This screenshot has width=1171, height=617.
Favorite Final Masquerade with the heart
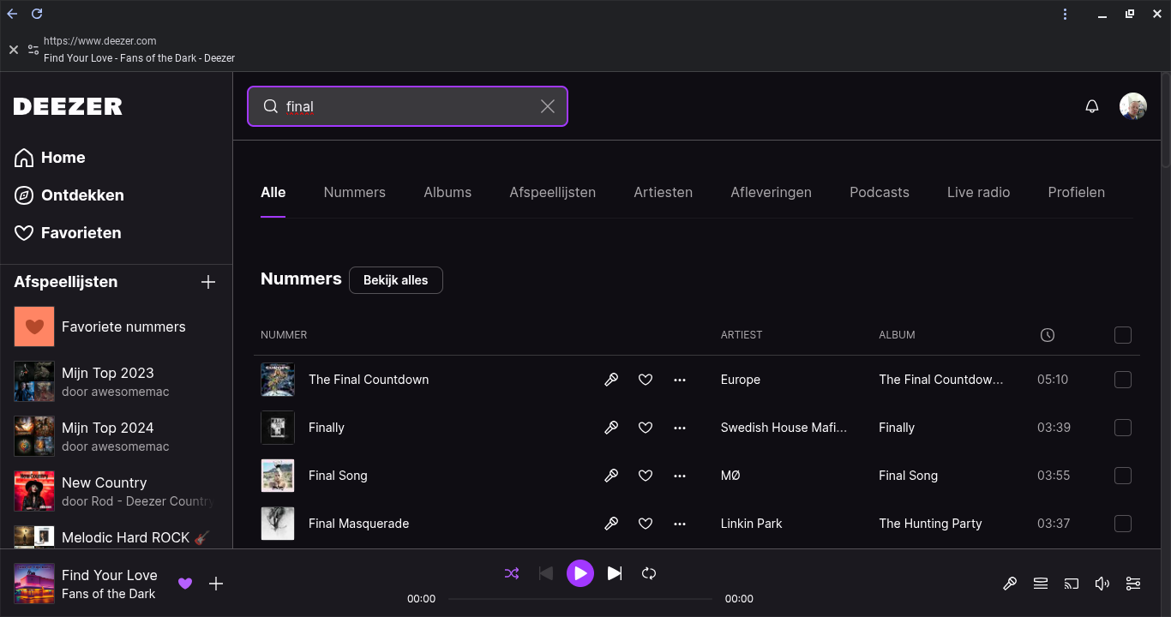click(646, 524)
